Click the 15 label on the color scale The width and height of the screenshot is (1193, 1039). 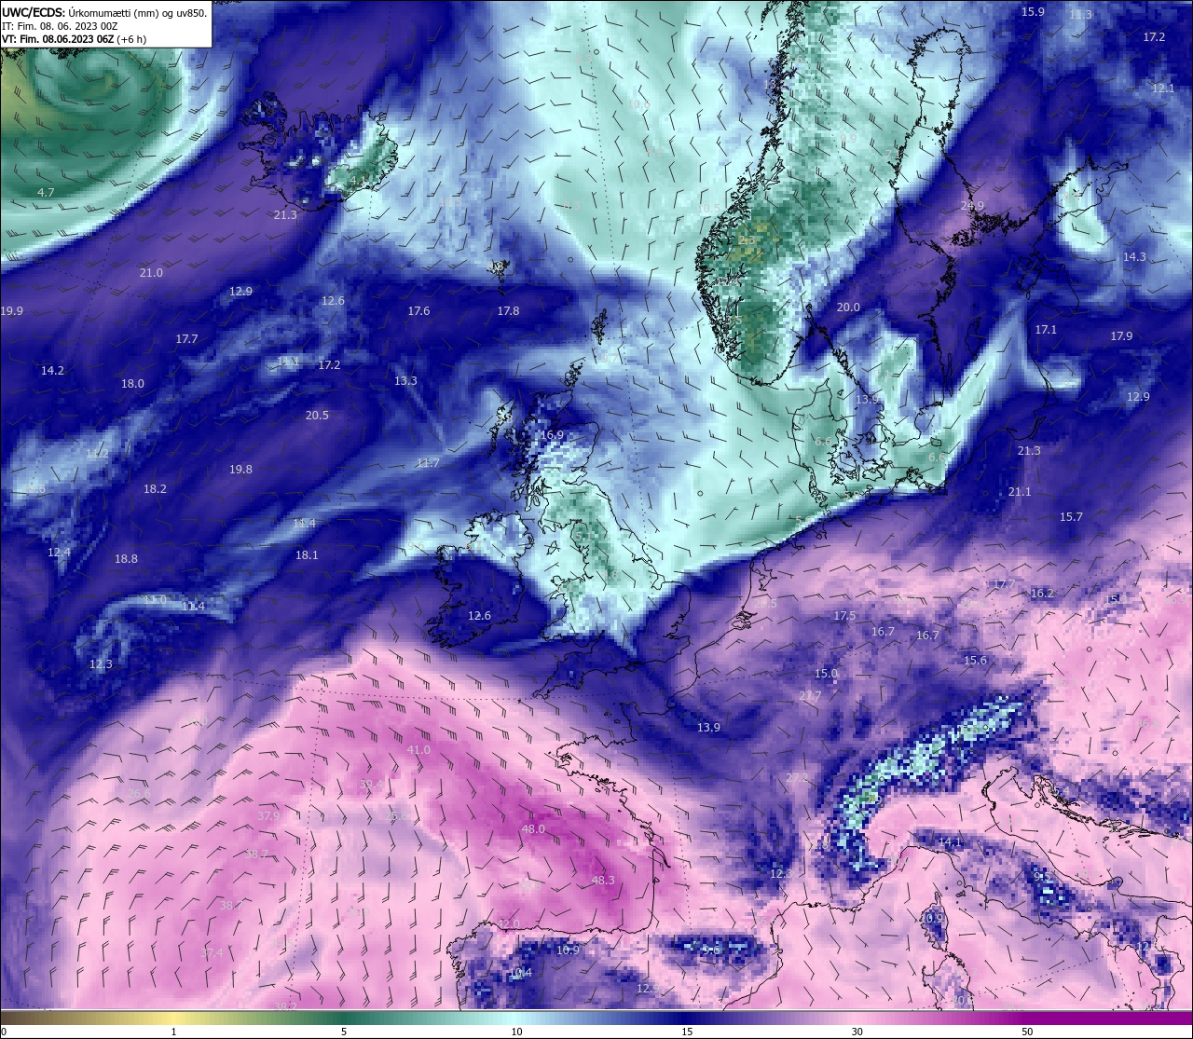[686, 1032]
